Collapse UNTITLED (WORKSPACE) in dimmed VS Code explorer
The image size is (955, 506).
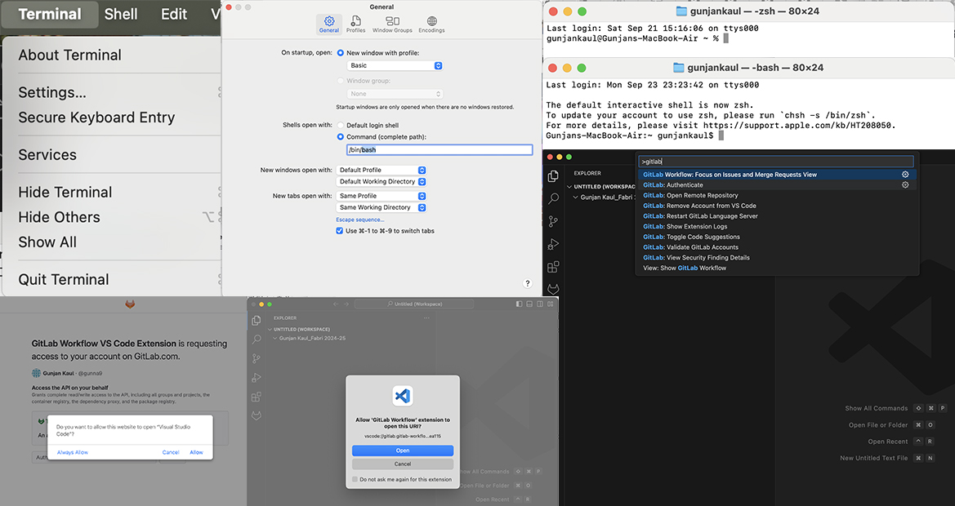270,329
